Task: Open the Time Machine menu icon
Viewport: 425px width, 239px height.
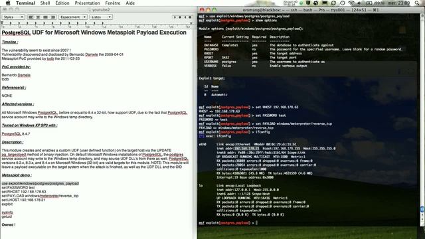Action: [x=343, y=3]
